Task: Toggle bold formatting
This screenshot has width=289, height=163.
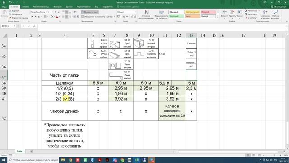Action: pos(32,17)
